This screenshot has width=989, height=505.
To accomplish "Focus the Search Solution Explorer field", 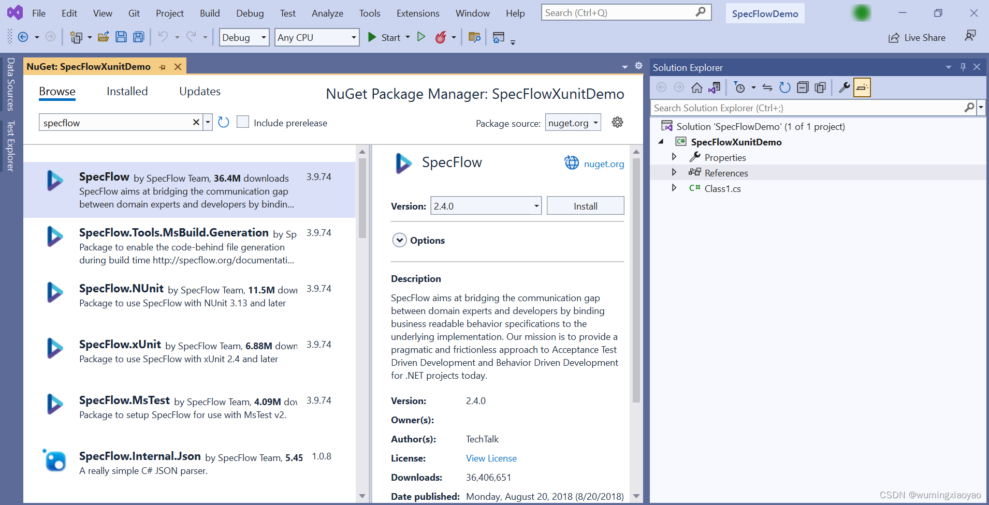I will coord(808,108).
